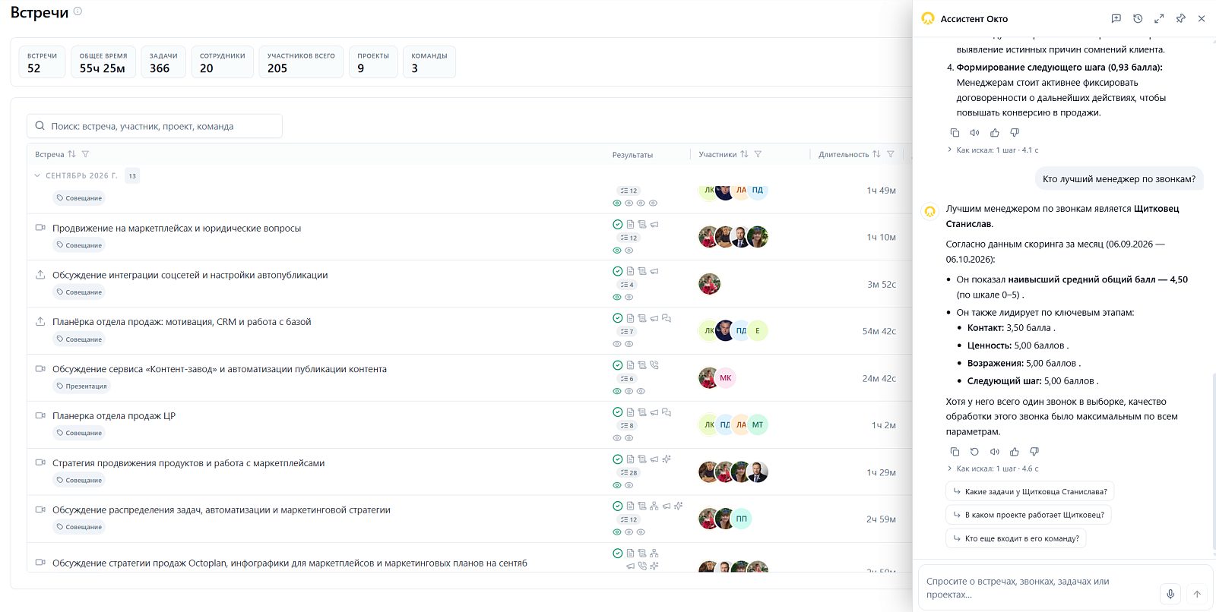Filter the Участники column

pyautogui.click(x=758, y=154)
